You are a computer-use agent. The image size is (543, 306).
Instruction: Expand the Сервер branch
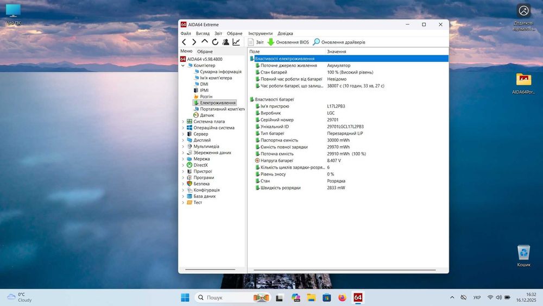coord(183,134)
